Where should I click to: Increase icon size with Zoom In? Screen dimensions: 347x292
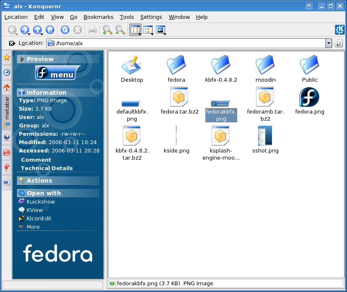(107, 30)
